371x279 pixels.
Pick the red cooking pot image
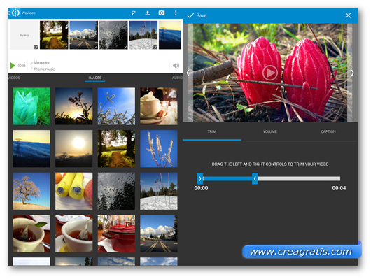pos(116,234)
